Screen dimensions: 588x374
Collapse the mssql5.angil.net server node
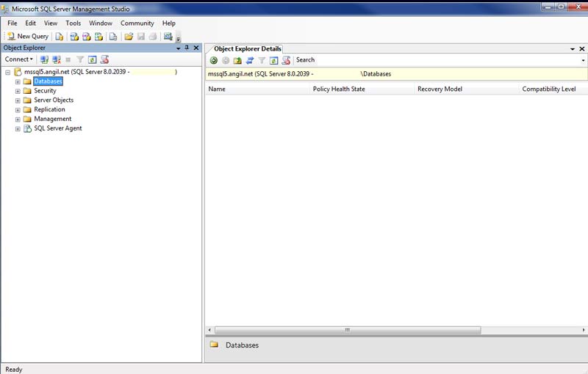click(8, 72)
